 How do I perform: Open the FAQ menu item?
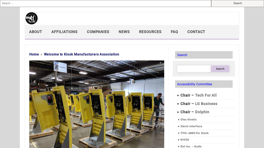(174, 32)
